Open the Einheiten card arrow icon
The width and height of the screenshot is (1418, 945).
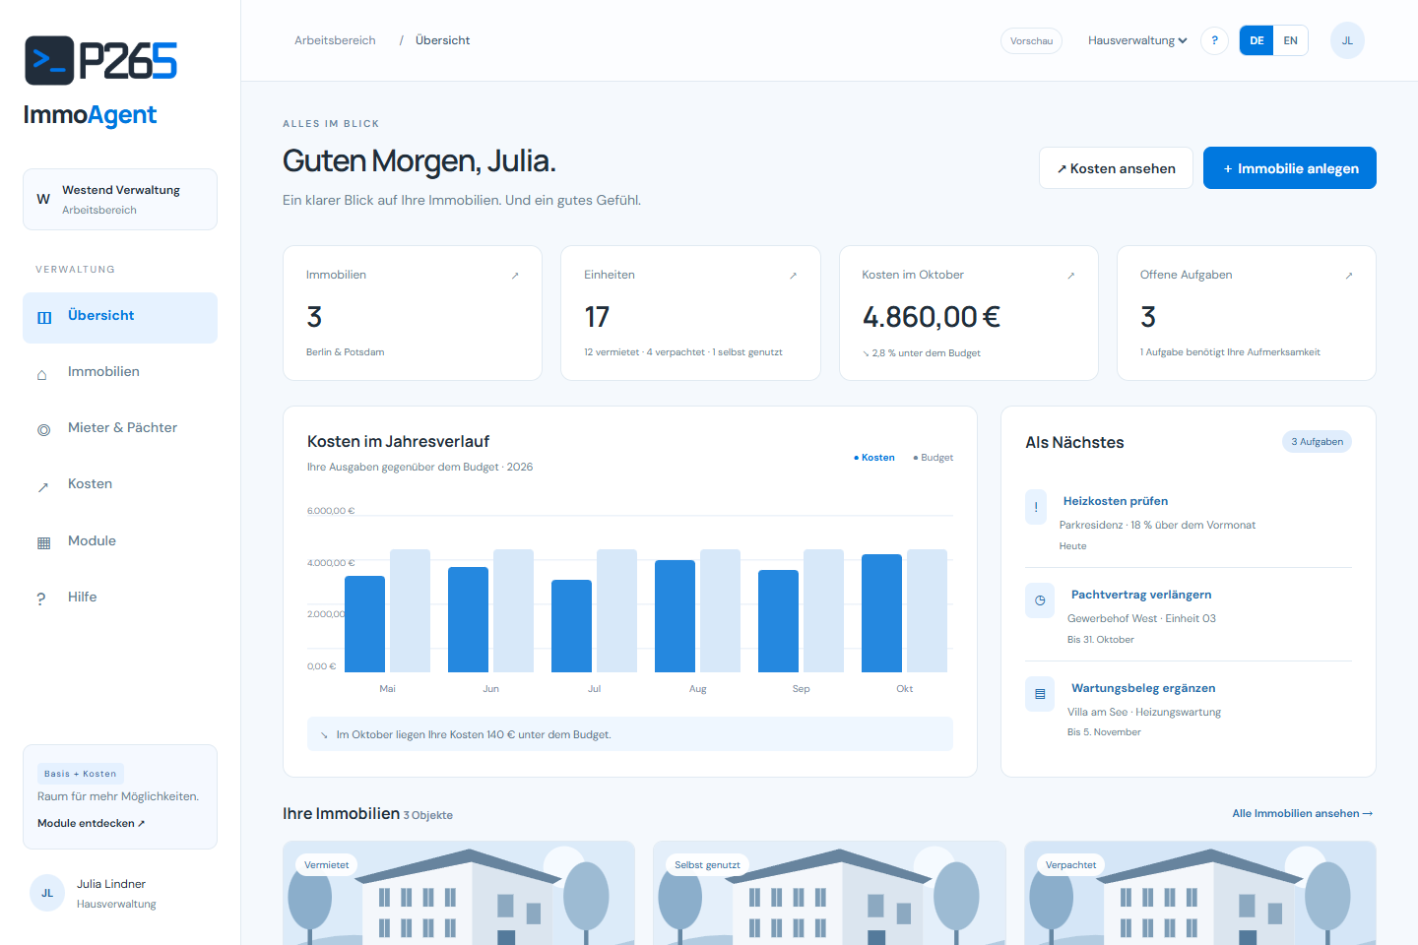(793, 276)
